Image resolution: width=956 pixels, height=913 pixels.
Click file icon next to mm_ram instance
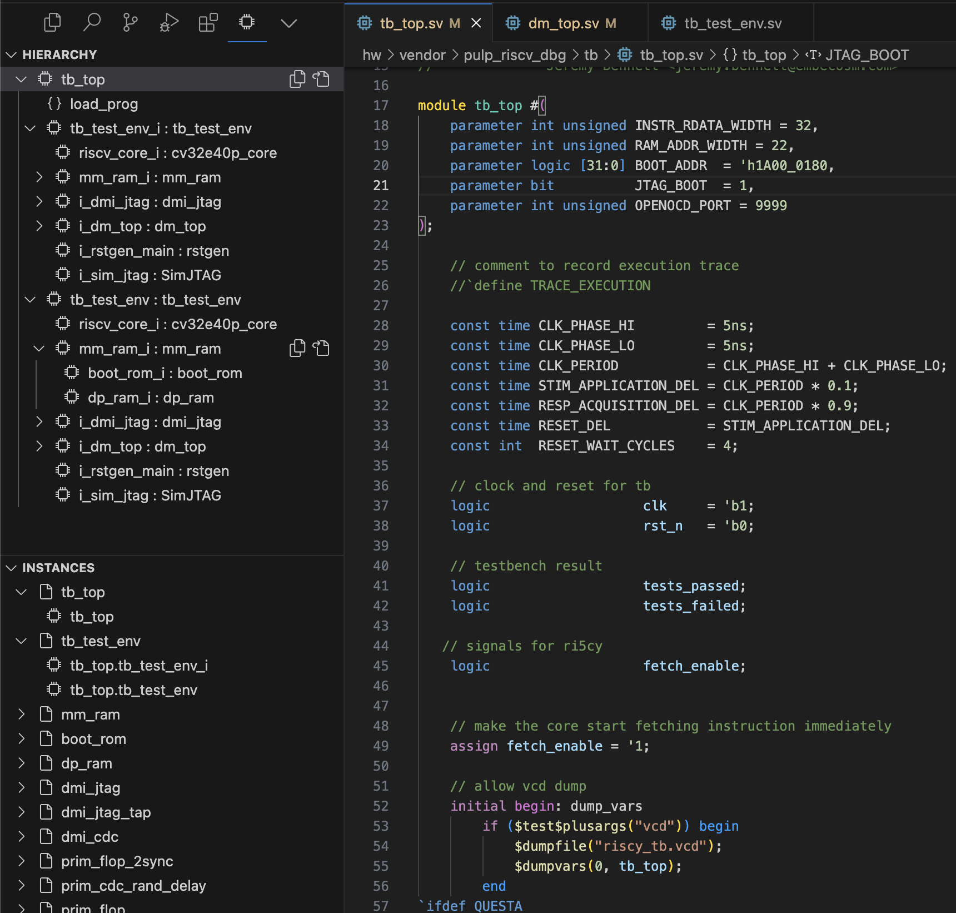47,714
